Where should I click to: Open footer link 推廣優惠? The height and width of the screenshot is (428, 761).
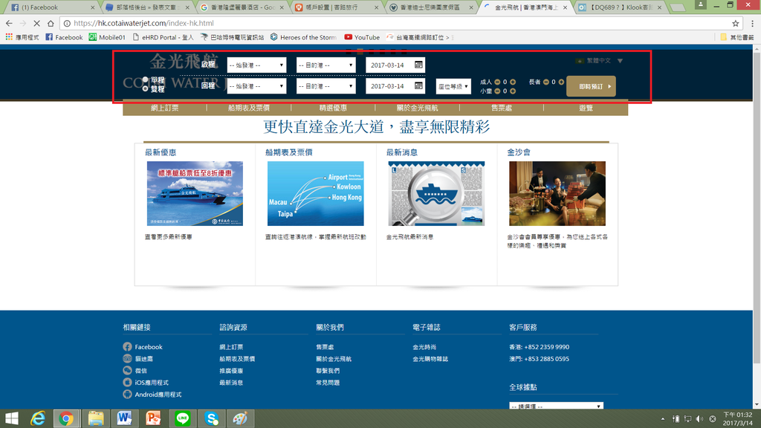231,371
